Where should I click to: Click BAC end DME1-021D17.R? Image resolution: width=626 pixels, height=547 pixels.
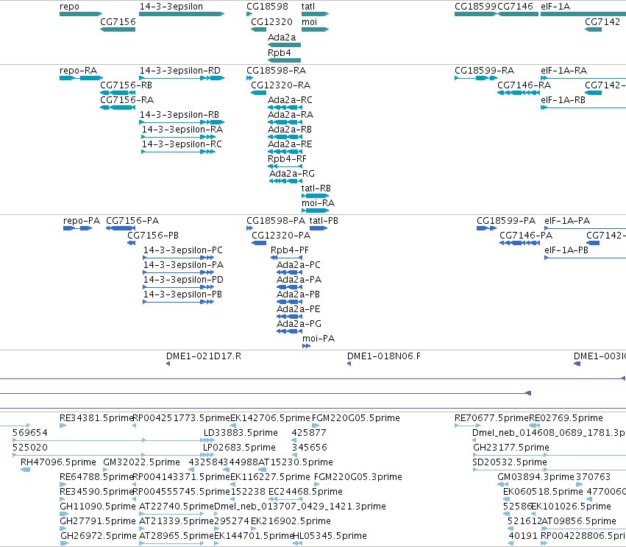(x=168, y=364)
